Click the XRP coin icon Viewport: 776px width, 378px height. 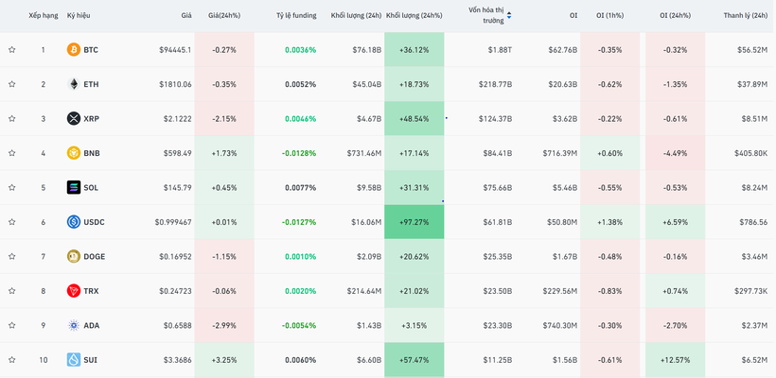(73, 118)
